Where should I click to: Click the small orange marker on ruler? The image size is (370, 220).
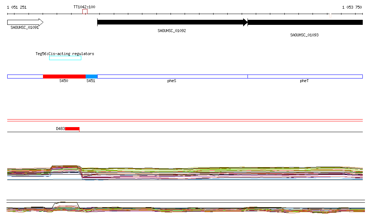(330, 15)
